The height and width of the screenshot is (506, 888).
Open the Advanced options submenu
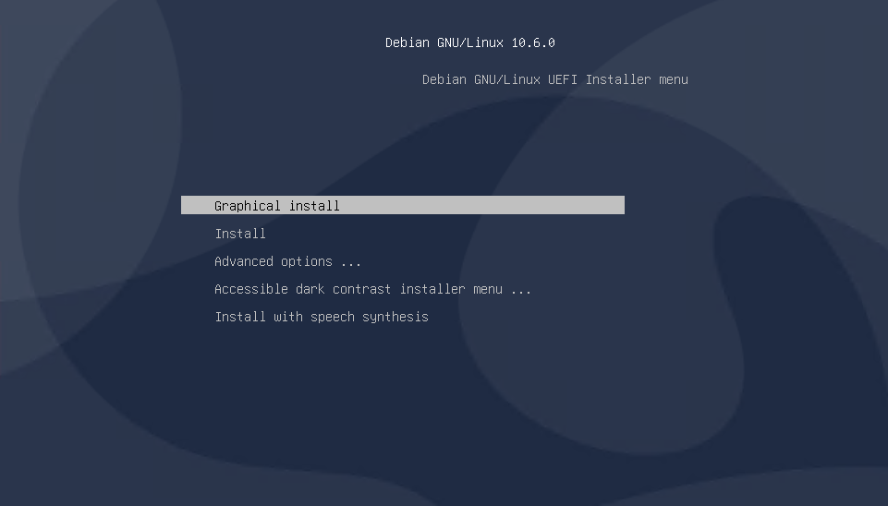287,261
